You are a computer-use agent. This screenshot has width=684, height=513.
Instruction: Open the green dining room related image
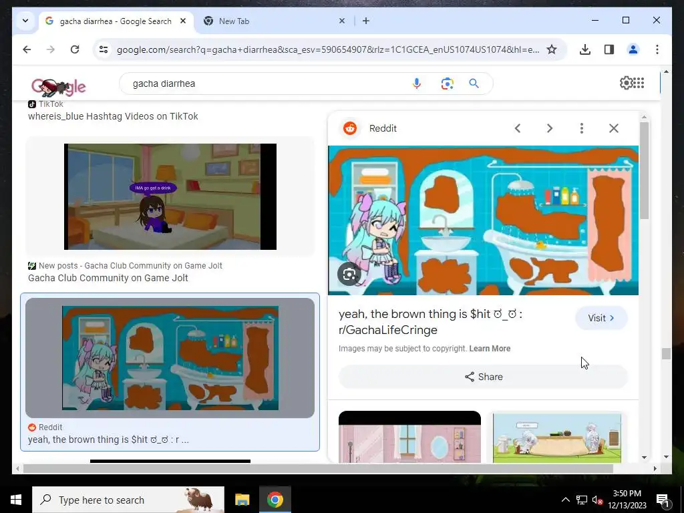tap(557, 438)
